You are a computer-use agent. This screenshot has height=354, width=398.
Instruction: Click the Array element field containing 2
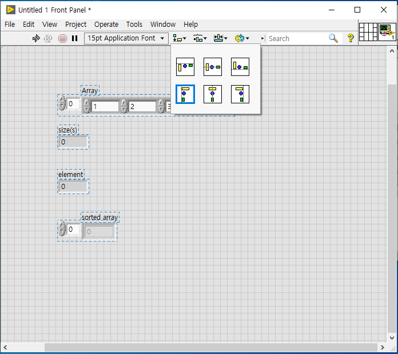coord(142,106)
